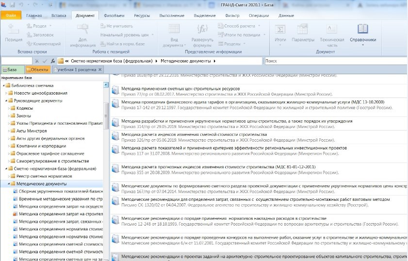The height and width of the screenshot is (261, 408).
Task: Select Саморегулирование в строительстве folder
Action: [52, 161]
